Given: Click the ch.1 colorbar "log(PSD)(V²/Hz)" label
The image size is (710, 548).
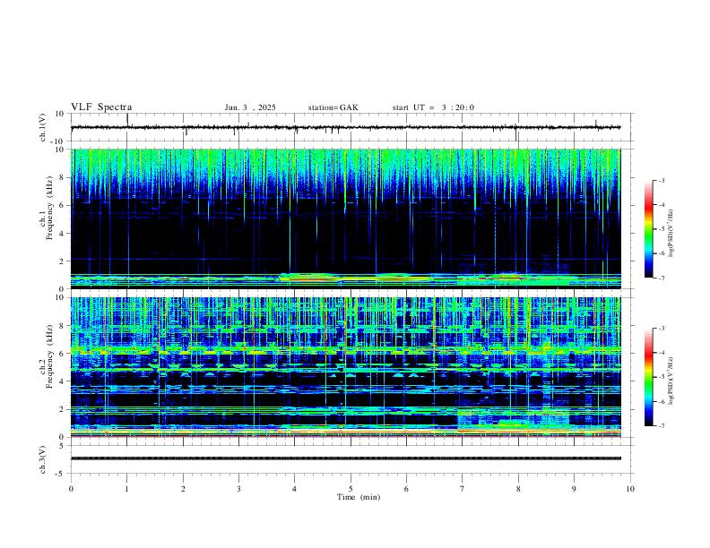Looking at the screenshot, I should click(x=671, y=233).
